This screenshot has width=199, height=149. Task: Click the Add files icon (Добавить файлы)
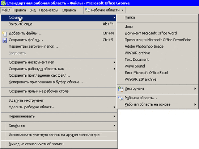pos(5,34)
